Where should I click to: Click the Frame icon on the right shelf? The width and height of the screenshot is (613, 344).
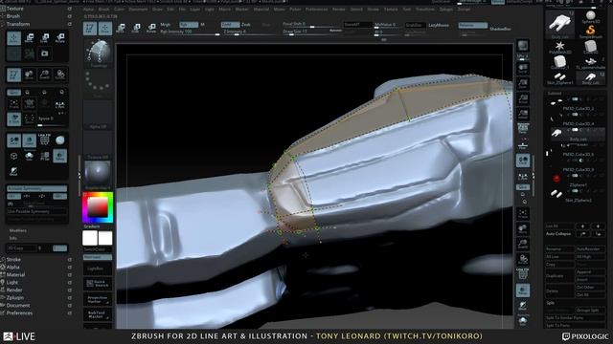click(x=523, y=214)
